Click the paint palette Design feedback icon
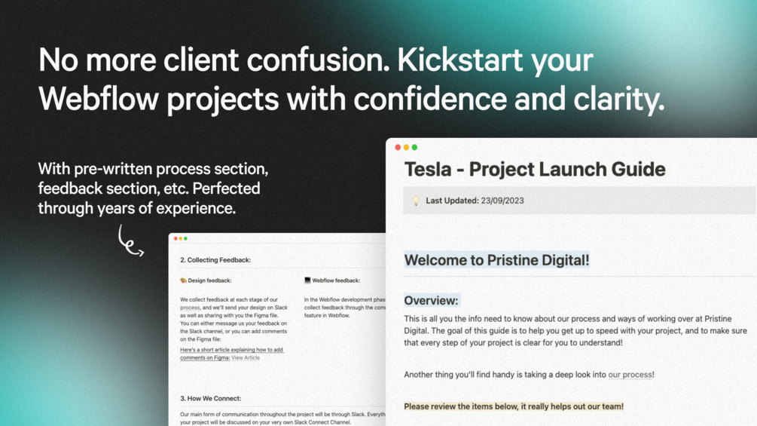The height and width of the screenshot is (426, 757). (x=184, y=280)
